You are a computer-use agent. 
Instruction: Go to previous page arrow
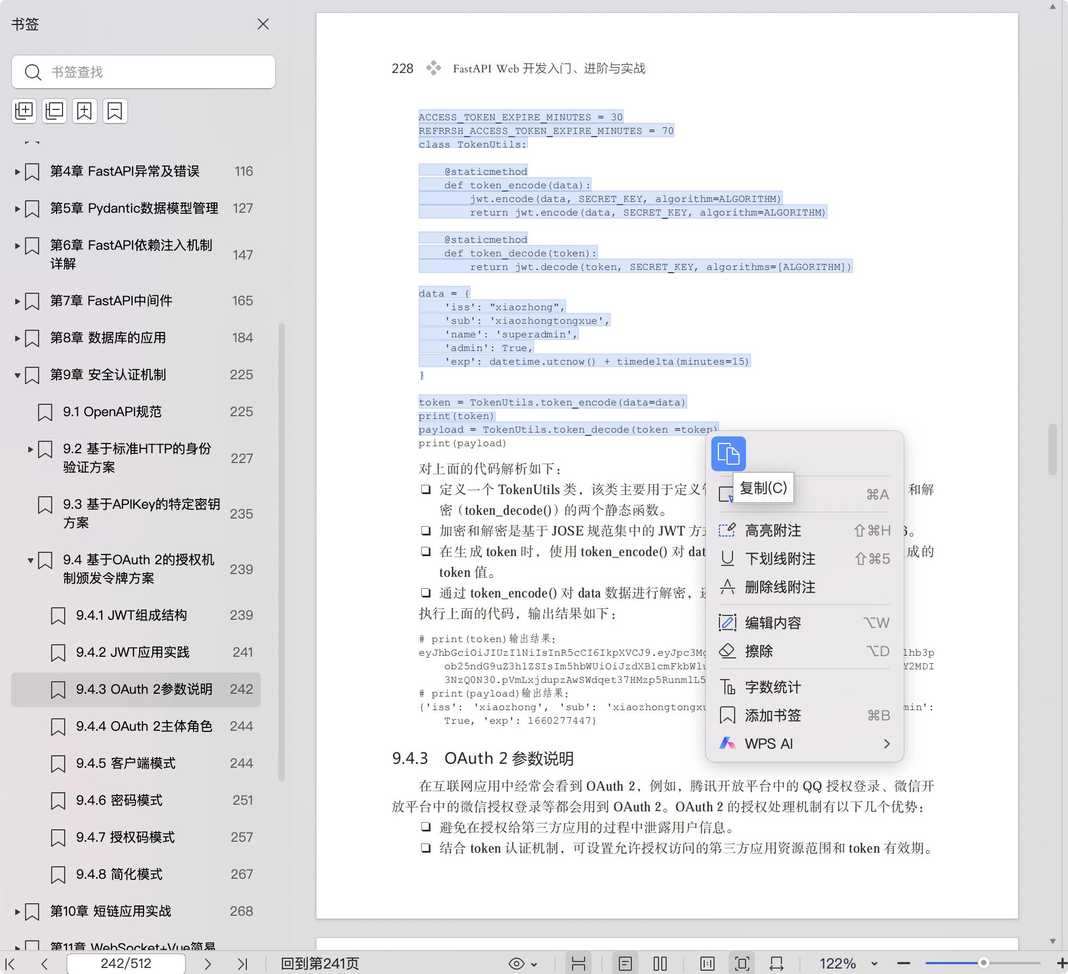pos(45,964)
